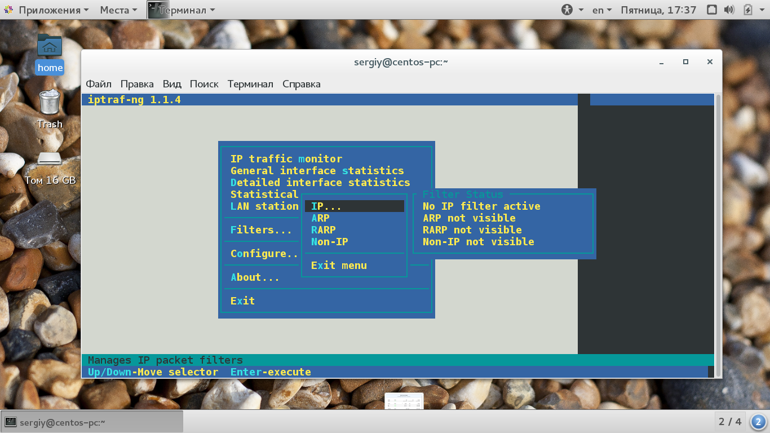
Task: Expand the en keyboard layout dropdown
Action: point(602,10)
